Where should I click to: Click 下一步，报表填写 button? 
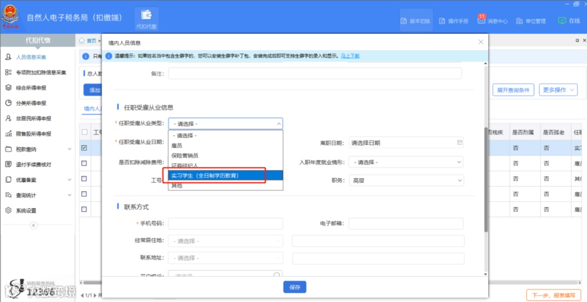(x=553, y=295)
